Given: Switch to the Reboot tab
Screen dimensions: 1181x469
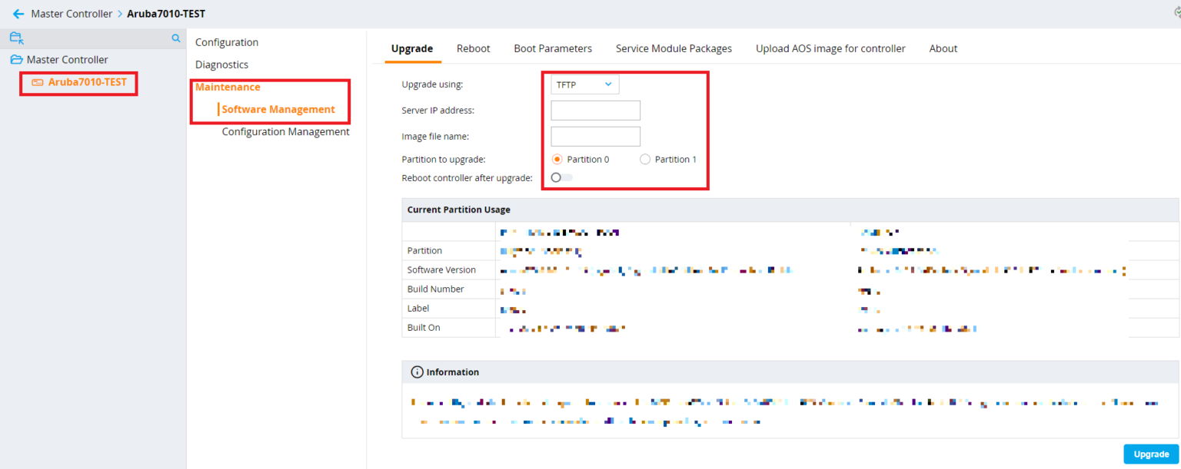Looking at the screenshot, I should pos(473,48).
